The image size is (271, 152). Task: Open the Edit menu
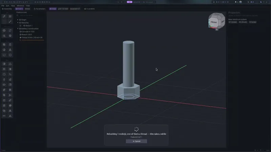point(7,6)
